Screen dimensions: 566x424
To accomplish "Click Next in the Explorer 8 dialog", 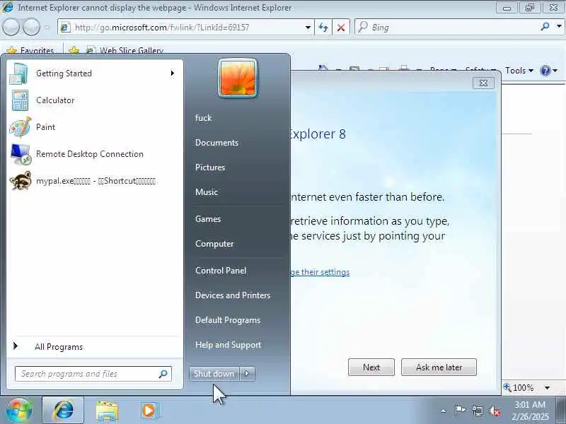I will [371, 367].
